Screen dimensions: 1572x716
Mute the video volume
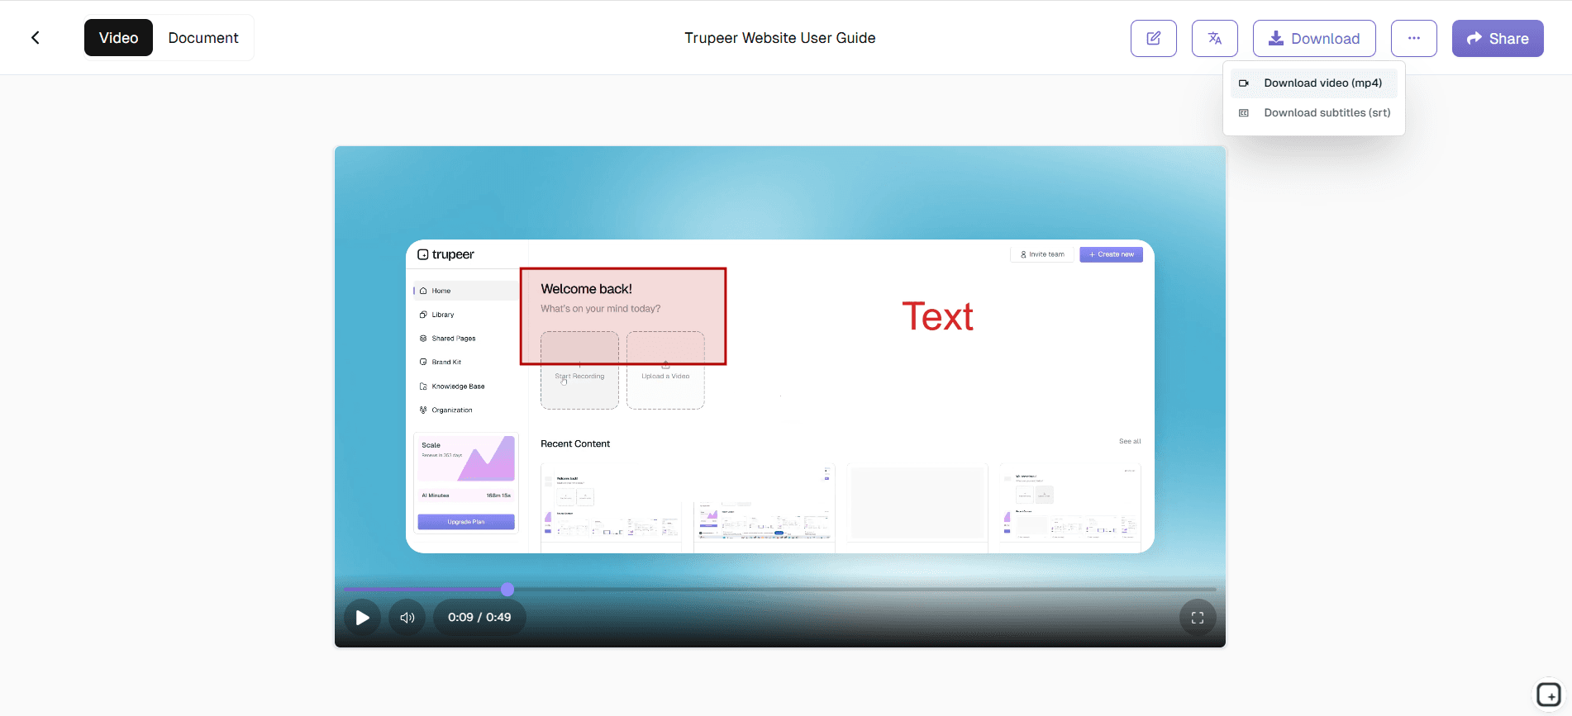407,617
